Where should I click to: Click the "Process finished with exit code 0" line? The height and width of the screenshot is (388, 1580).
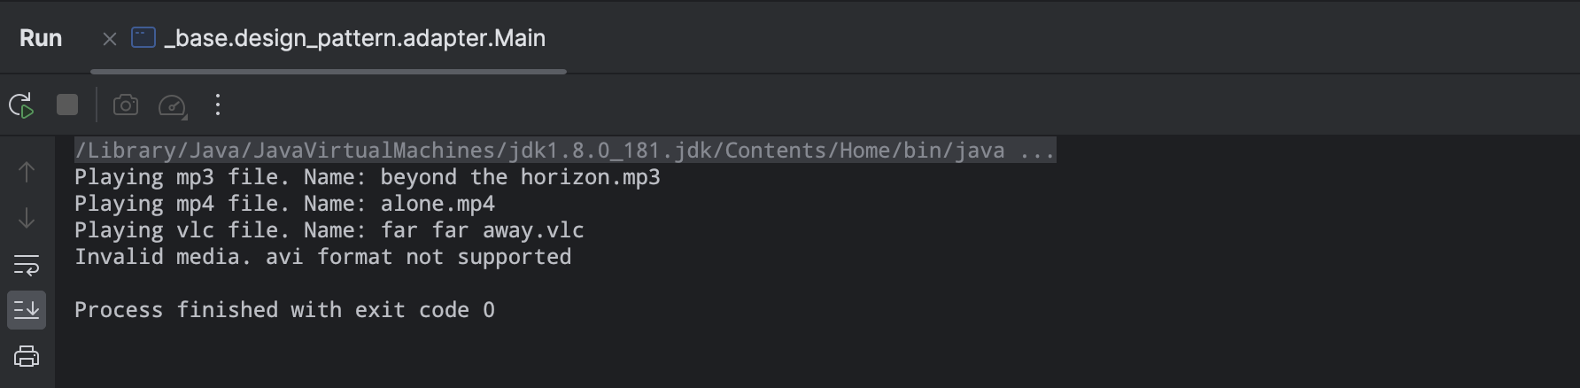[284, 311]
